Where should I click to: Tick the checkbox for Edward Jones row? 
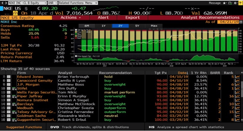coord(9,77)
